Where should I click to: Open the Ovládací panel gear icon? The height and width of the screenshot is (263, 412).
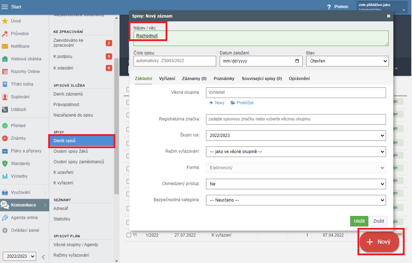click(x=5, y=230)
